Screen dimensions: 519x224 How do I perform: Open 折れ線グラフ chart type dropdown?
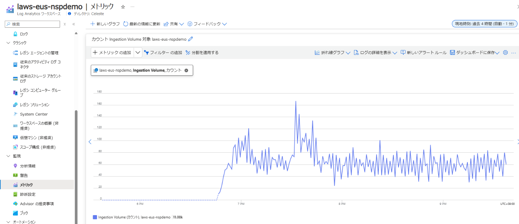(x=333, y=52)
